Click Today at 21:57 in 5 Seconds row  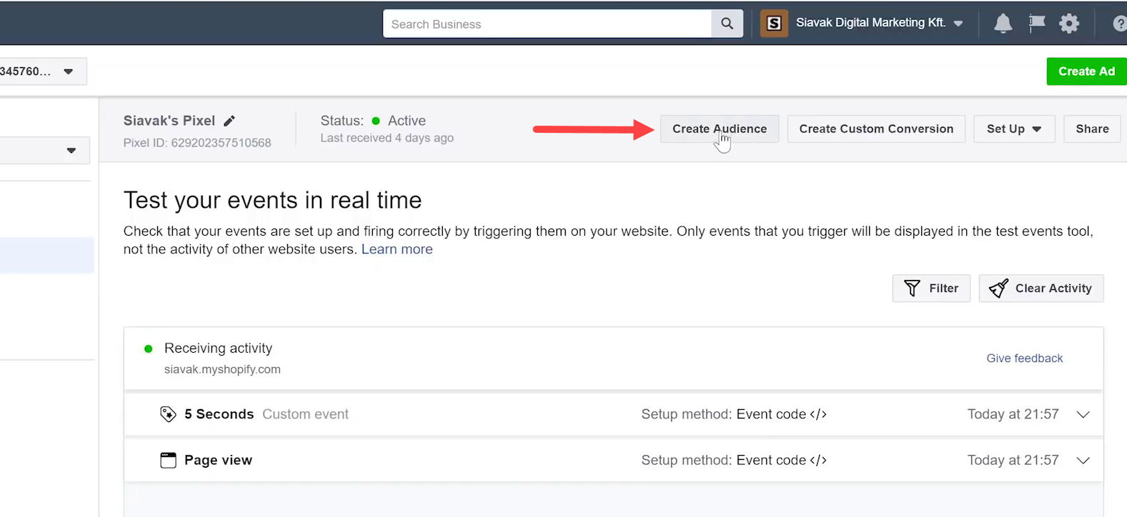(x=1013, y=414)
